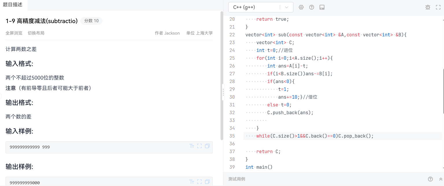Click code line 35 while statement
Image resolution: width=444 pixels, height=186 pixels.
click(x=315, y=136)
